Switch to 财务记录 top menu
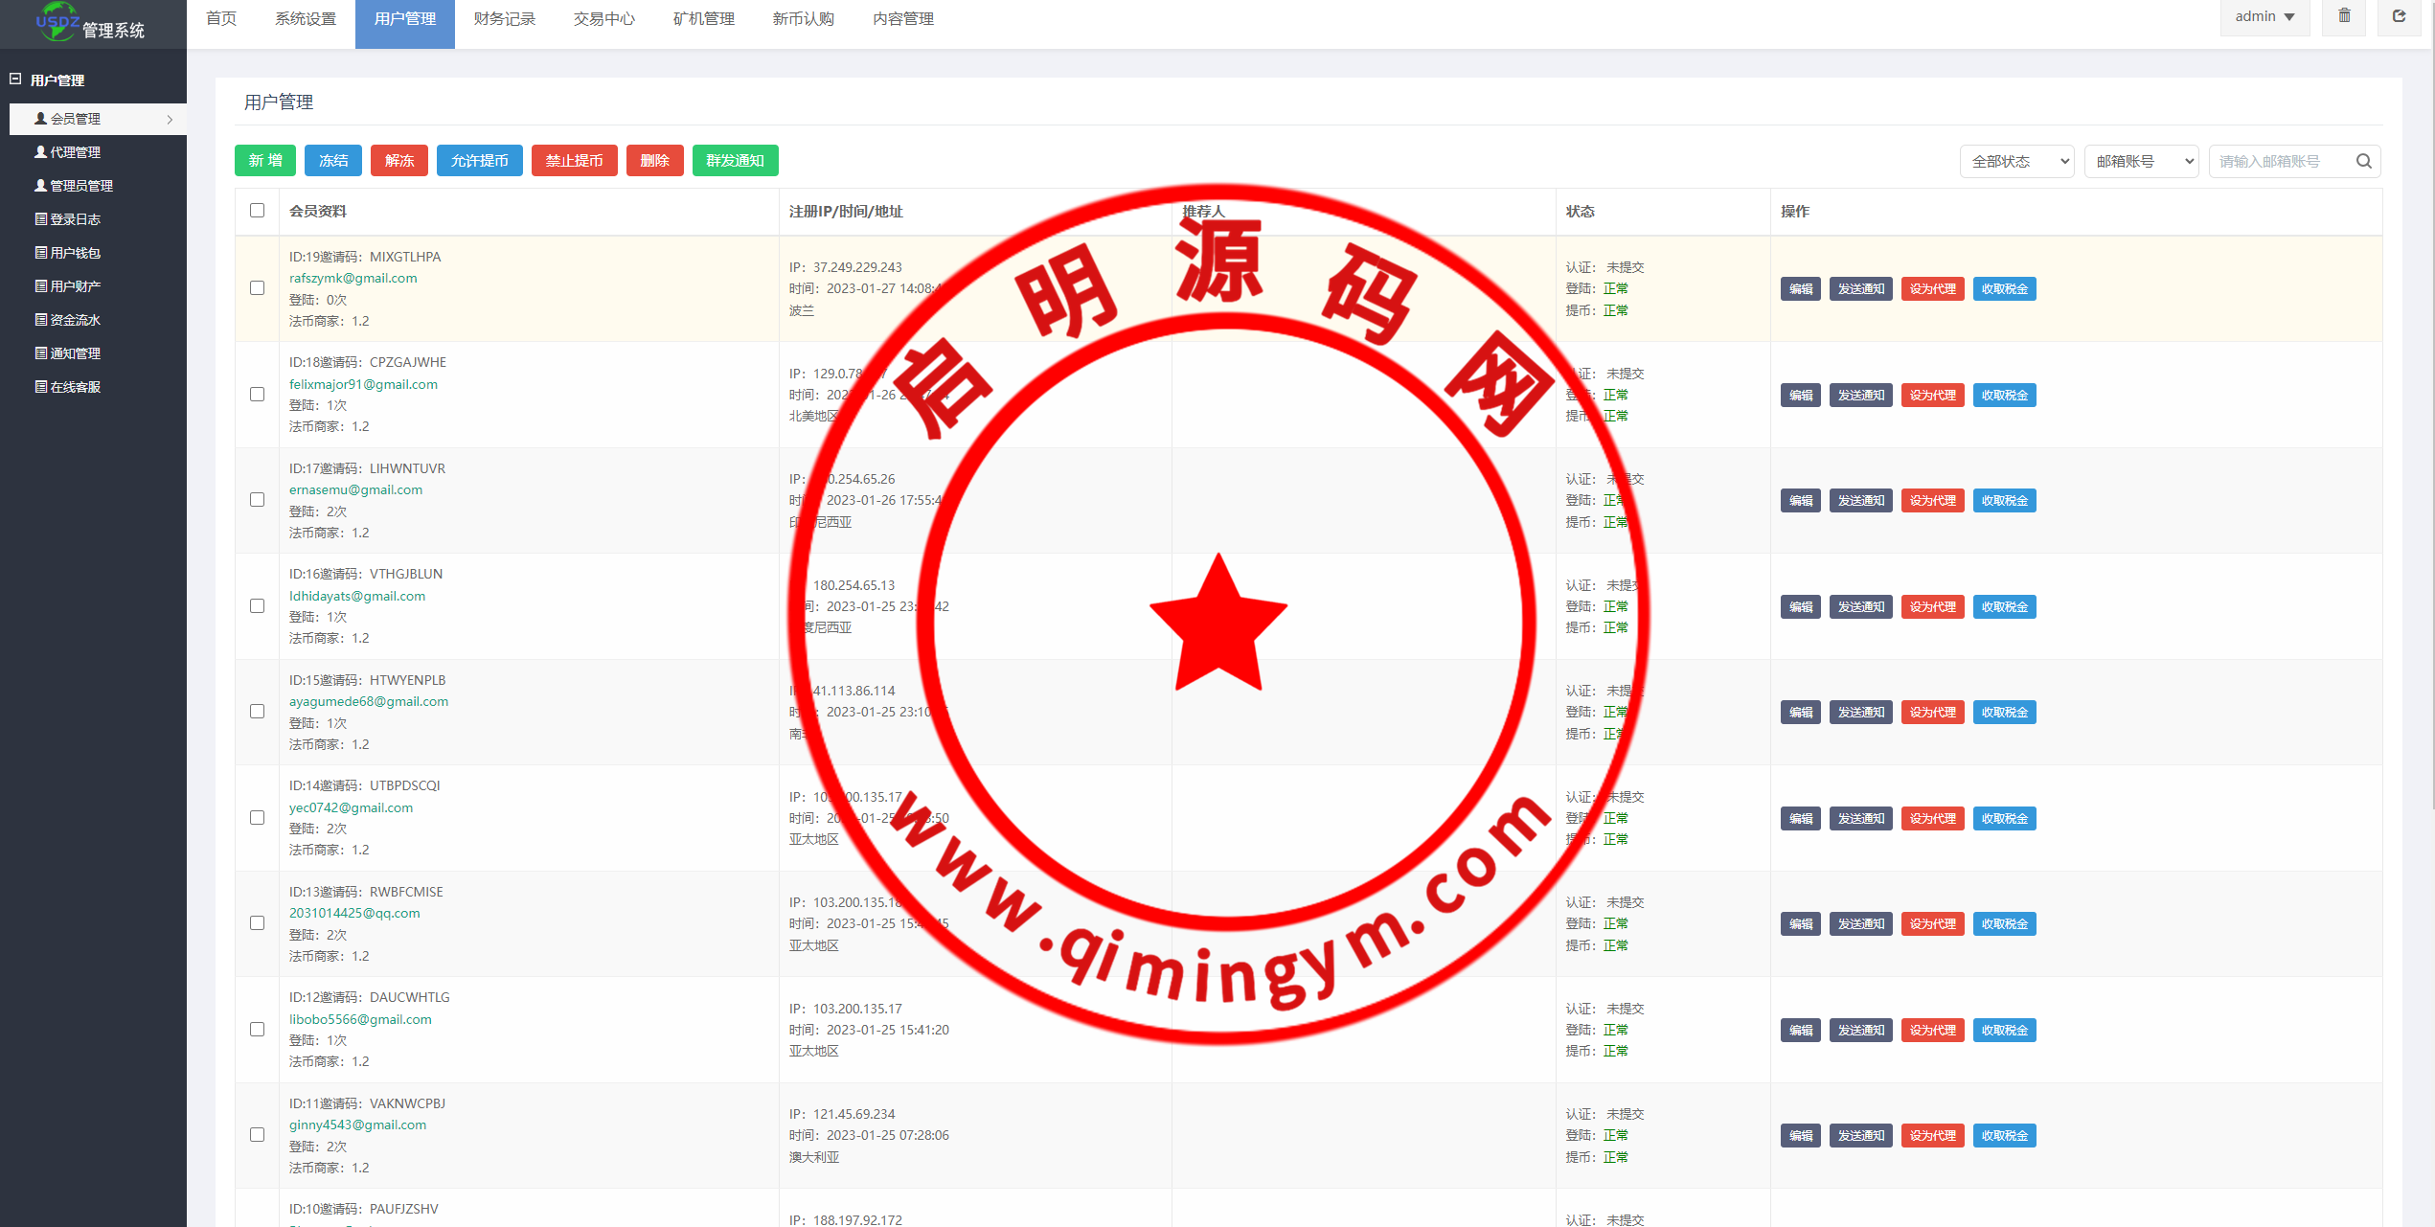Screen dimensions: 2435x1227 (x=504, y=19)
